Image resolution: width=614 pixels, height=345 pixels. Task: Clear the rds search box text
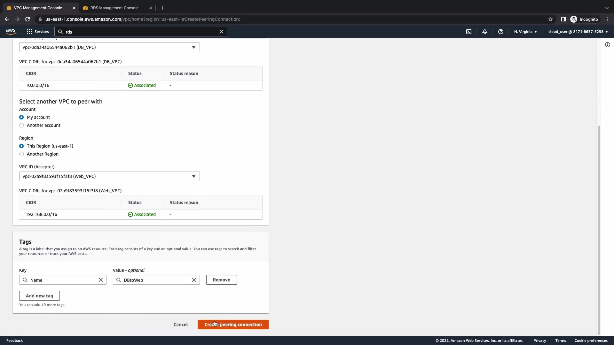221,32
